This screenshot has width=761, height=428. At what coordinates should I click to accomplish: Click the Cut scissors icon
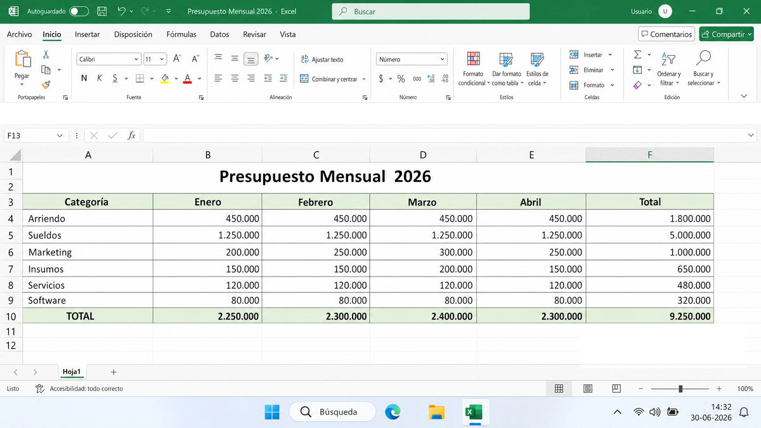pyautogui.click(x=46, y=55)
